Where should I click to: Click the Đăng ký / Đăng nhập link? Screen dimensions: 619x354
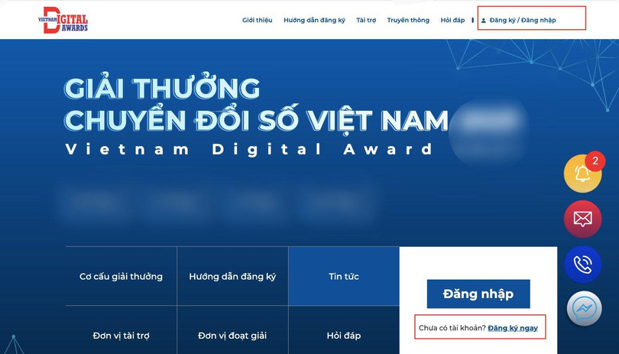[x=523, y=20]
